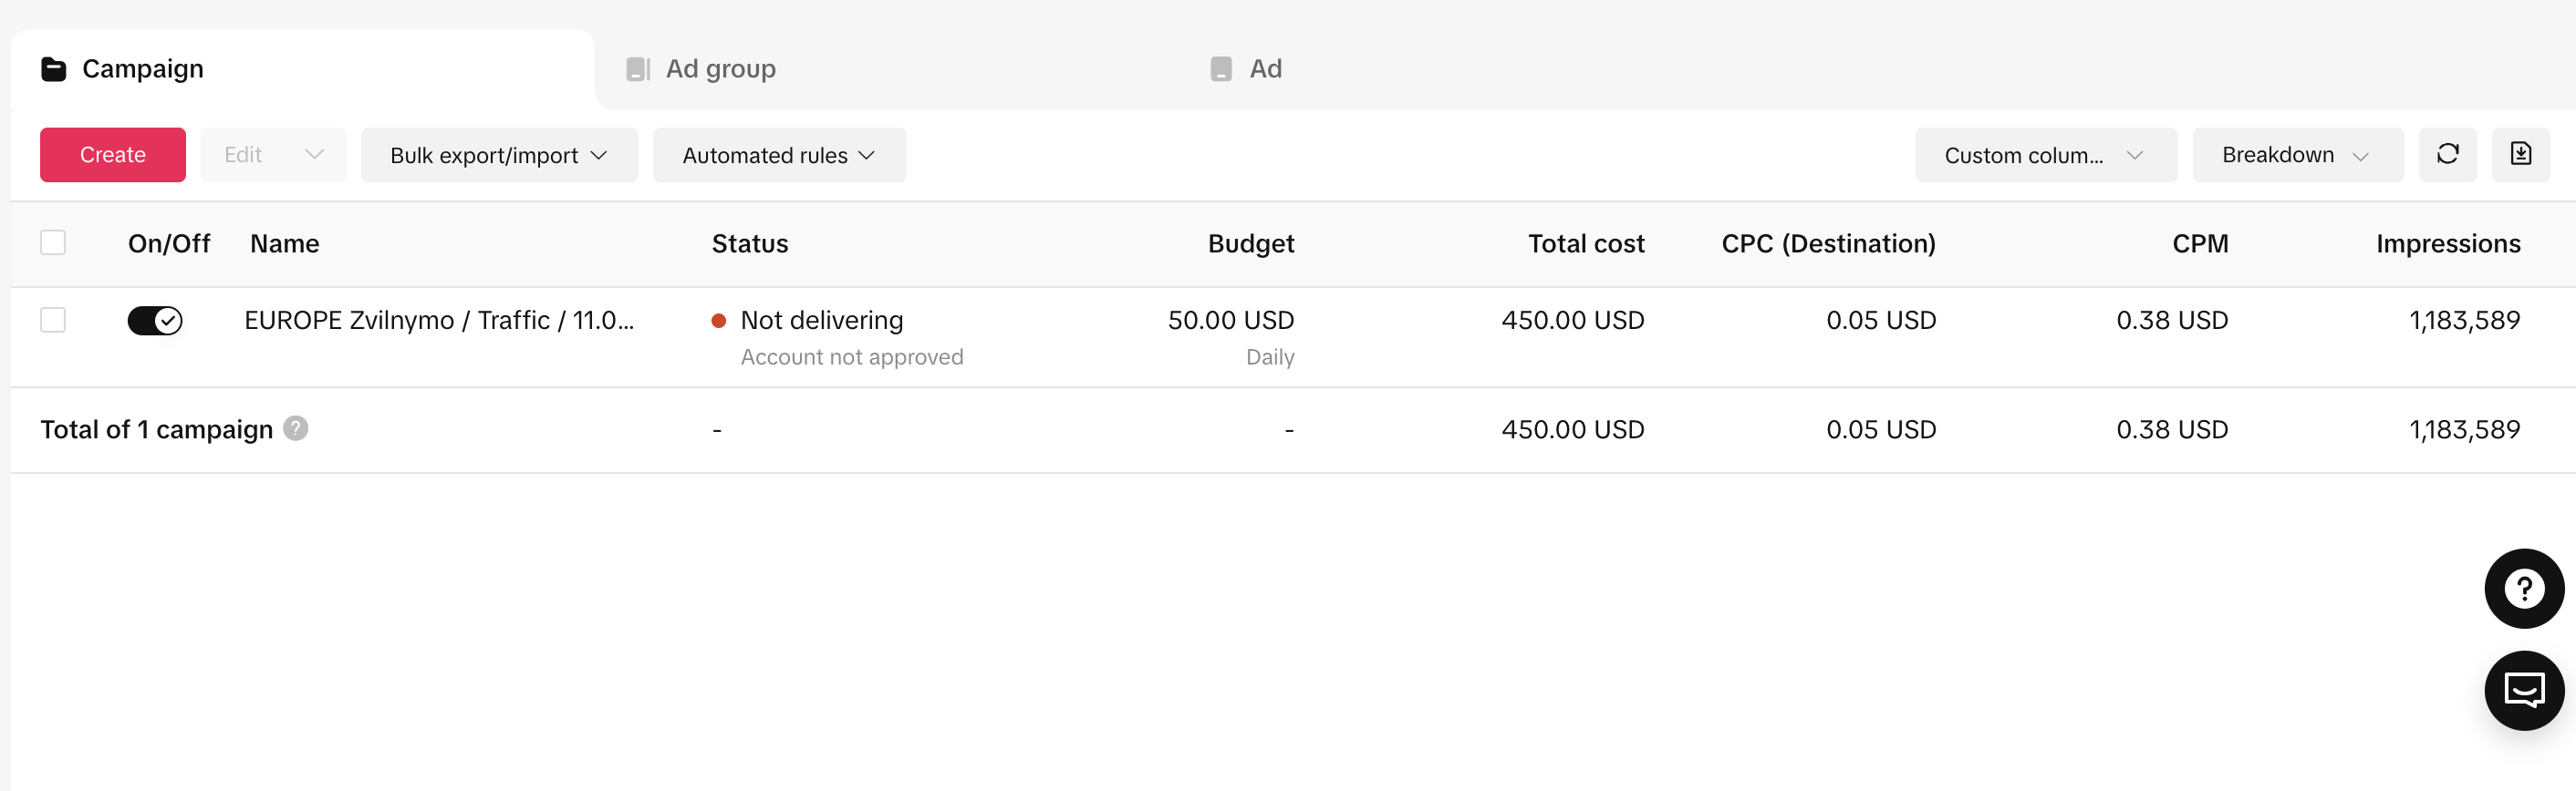Click the Ad group tab icon
Viewport: 2576px width, 791px height.
click(638, 69)
